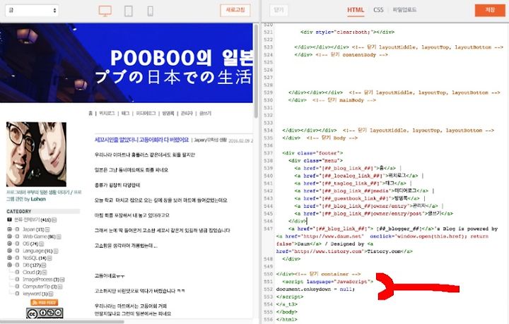Open the Web Game category

click(x=39, y=236)
